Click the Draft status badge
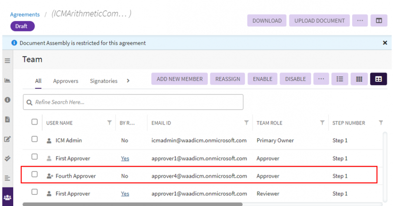 pos(22,26)
